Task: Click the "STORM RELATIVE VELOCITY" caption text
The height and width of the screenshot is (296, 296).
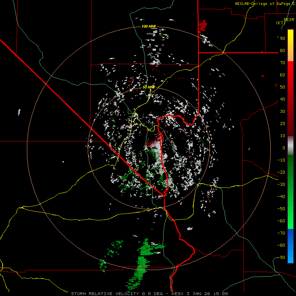Action: tap(105, 294)
